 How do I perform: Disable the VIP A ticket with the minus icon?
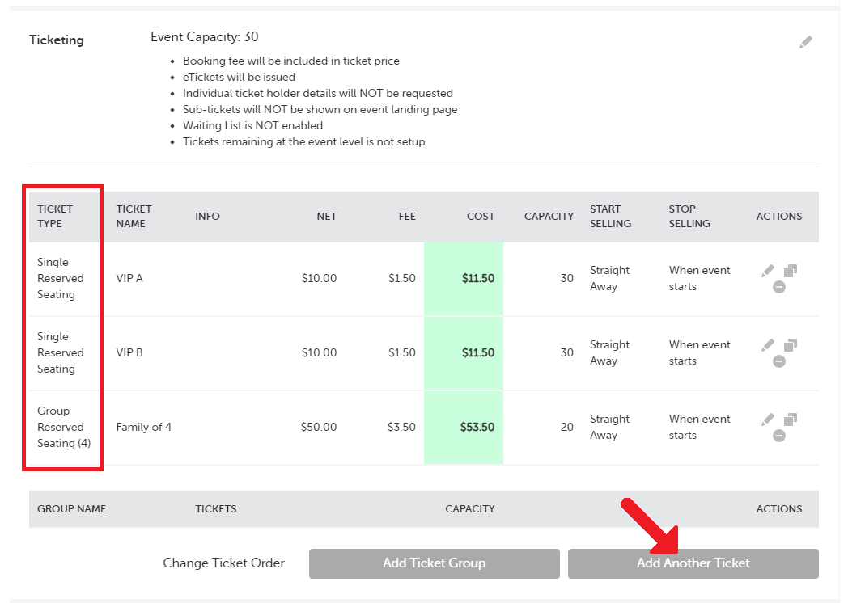point(778,287)
